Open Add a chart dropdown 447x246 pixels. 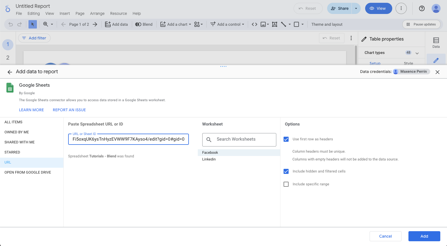point(176,24)
